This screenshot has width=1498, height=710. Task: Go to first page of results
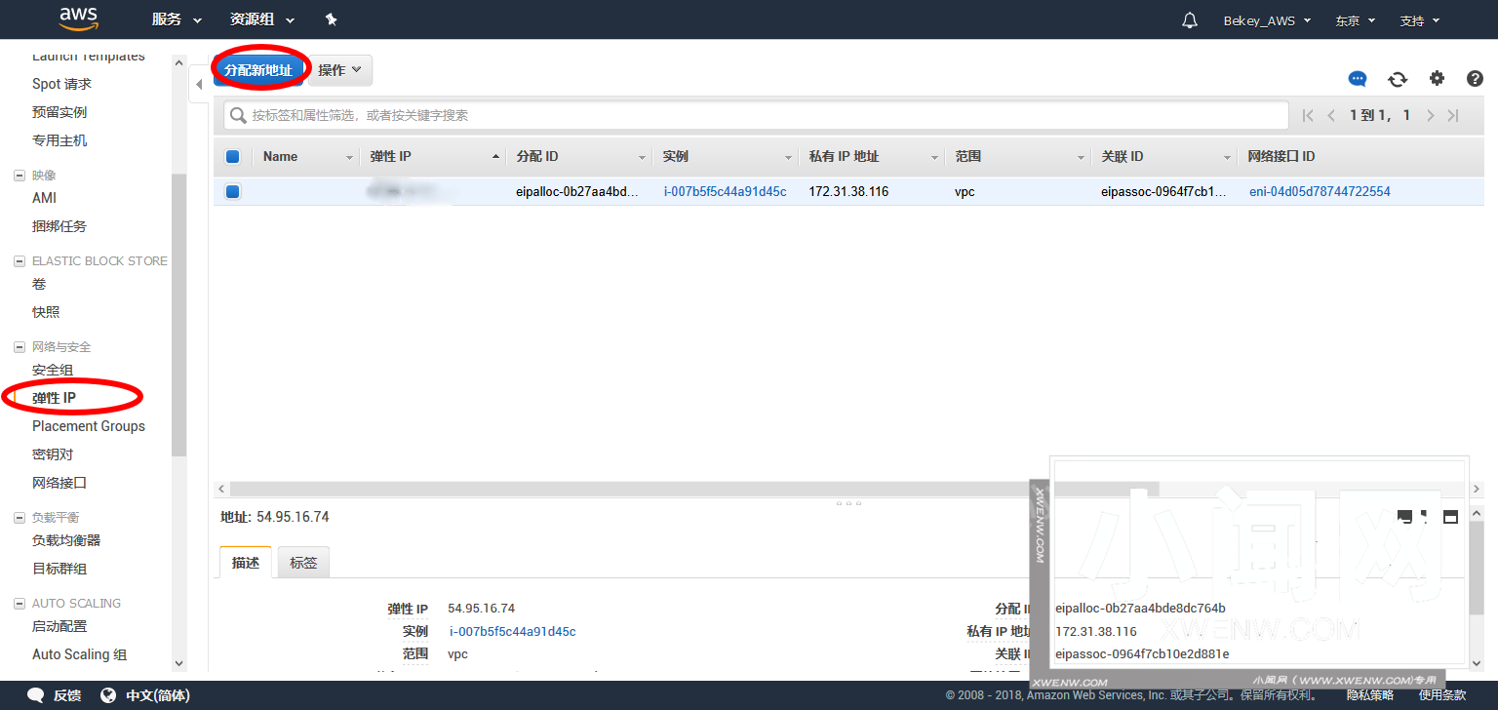[x=1308, y=115]
